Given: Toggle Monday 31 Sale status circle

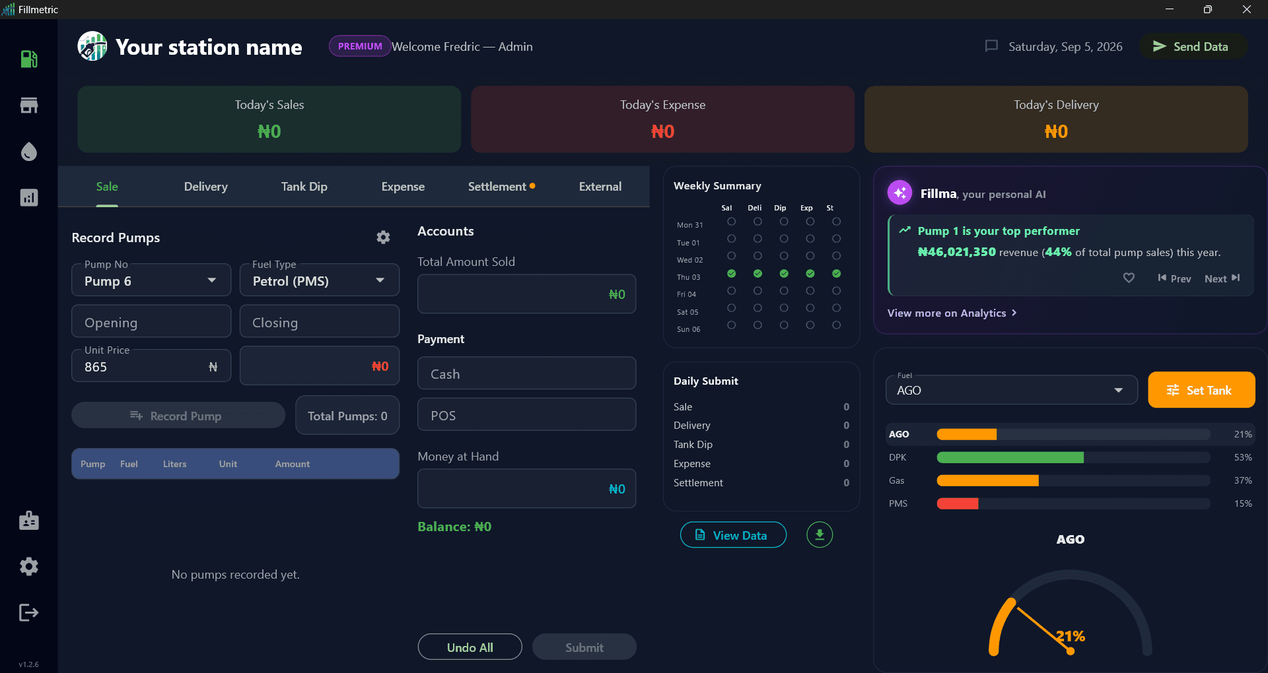Looking at the screenshot, I should pyautogui.click(x=731, y=222).
